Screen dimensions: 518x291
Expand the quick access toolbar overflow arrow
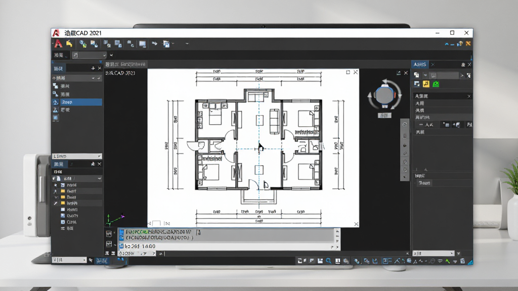click(x=187, y=43)
